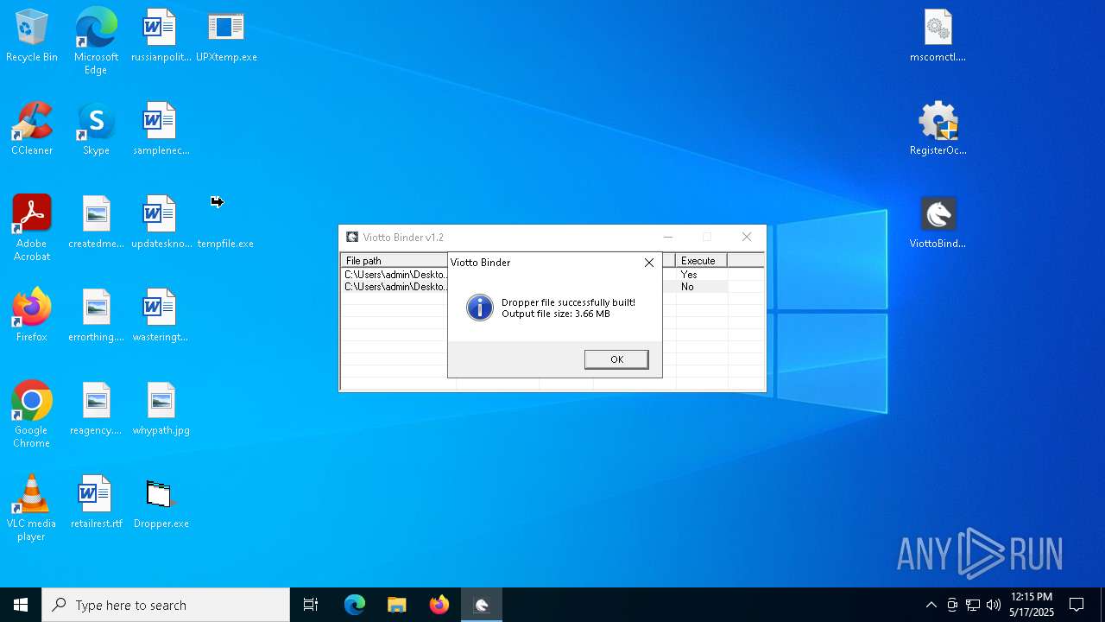This screenshot has width=1105, height=622.
Task: Open Firefox desktop shortcut
Action: pos(32,316)
